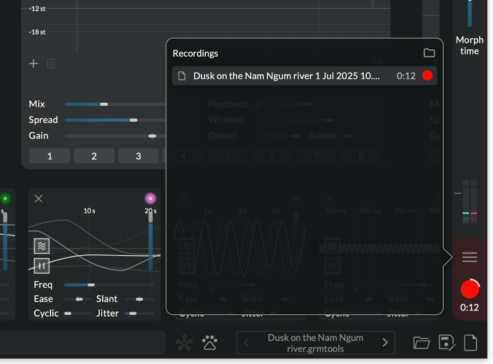Image resolution: width=493 pixels, height=364 pixels.
Task: Open the modulation routing network icon
Action: (x=184, y=342)
